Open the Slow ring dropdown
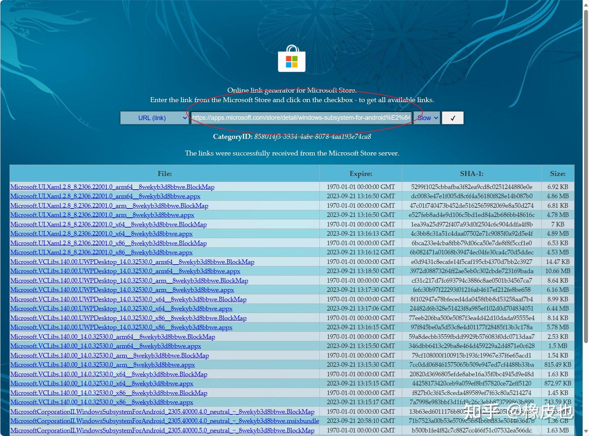Viewport: 589px width, 436px height. (426, 118)
